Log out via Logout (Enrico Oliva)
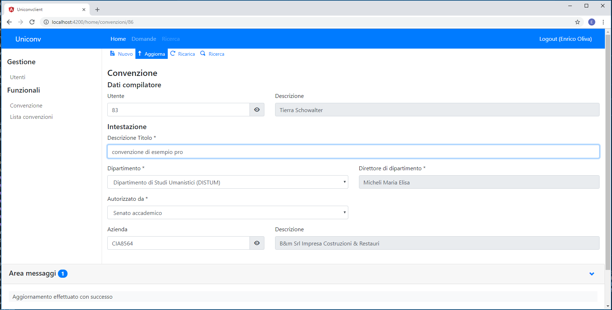The width and height of the screenshot is (612, 310). [x=565, y=39]
